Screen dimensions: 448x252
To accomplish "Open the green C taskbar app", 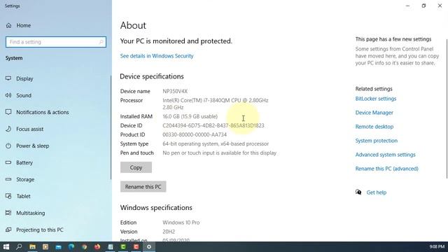I will pyautogui.click(x=123, y=247).
